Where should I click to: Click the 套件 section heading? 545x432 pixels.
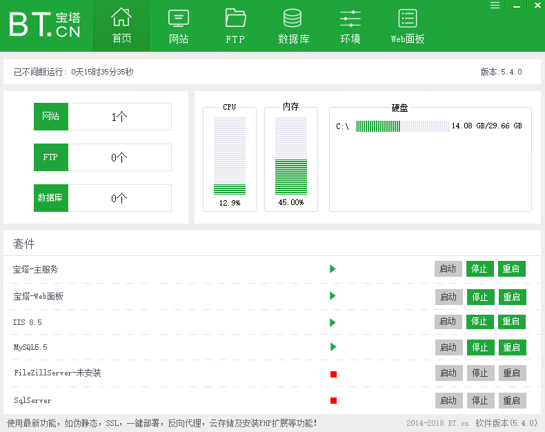coord(24,244)
